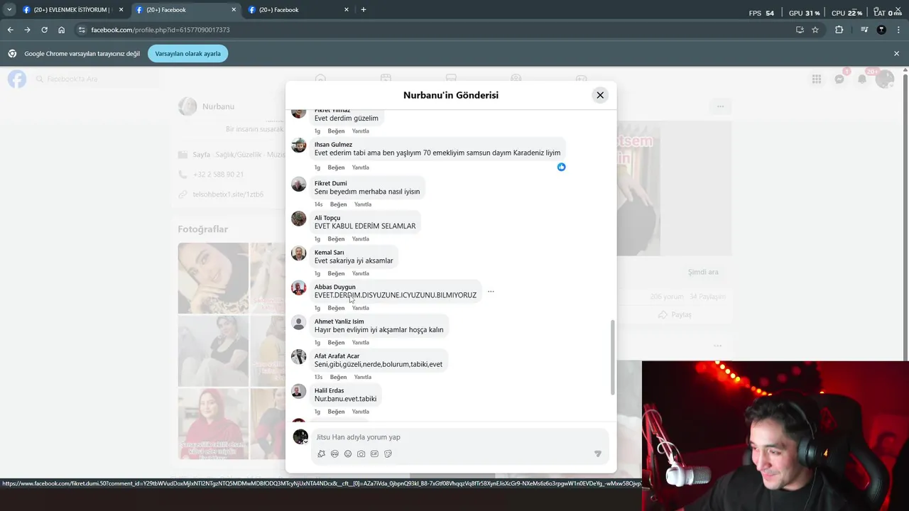
Task: Close the first browser tab
Action: [x=121, y=10]
